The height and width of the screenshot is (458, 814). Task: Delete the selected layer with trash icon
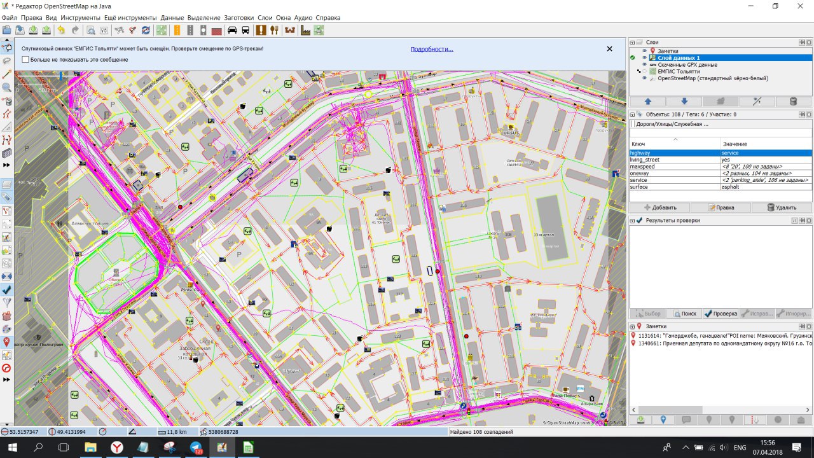click(793, 101)
